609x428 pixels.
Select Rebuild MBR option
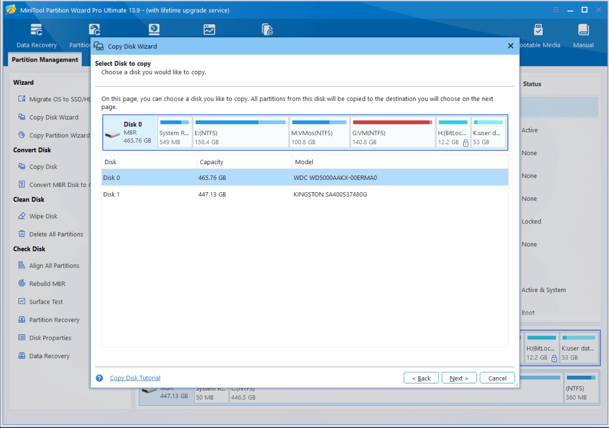point(42,284)
